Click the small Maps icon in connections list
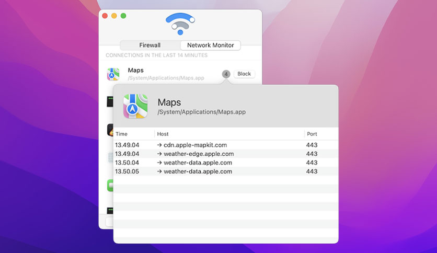Image resolution: width=437 pixels, height=253 pixels. point(113,74)
